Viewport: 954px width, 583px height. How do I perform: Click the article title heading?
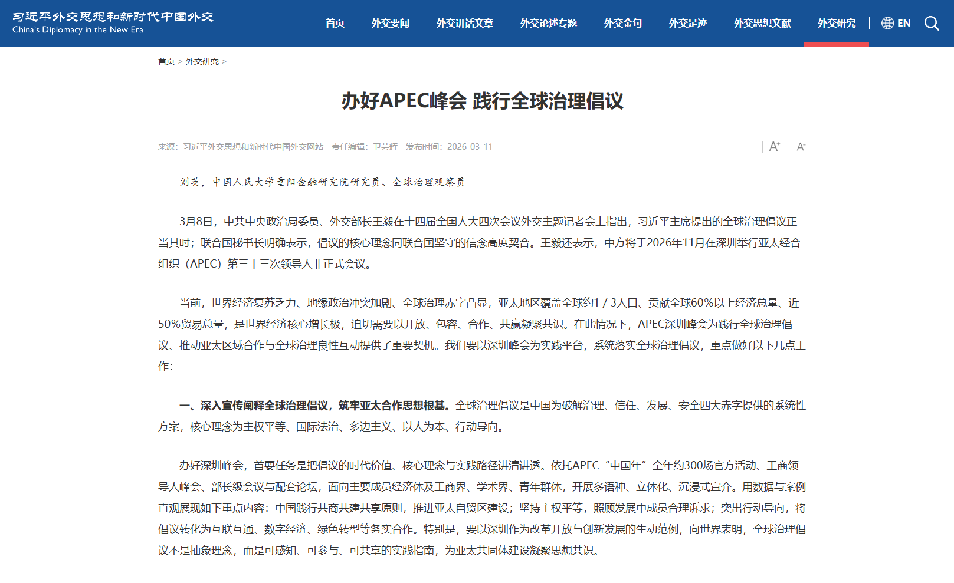point(482,101)
